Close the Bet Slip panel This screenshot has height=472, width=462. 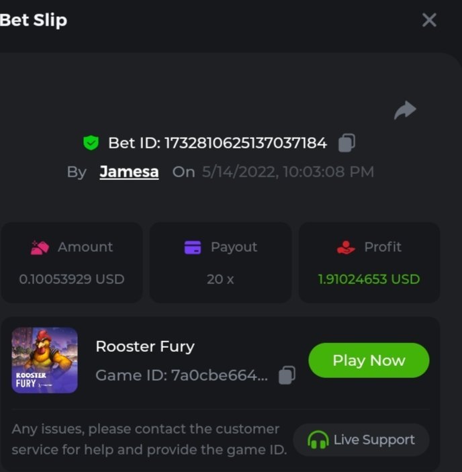(429, 20)
